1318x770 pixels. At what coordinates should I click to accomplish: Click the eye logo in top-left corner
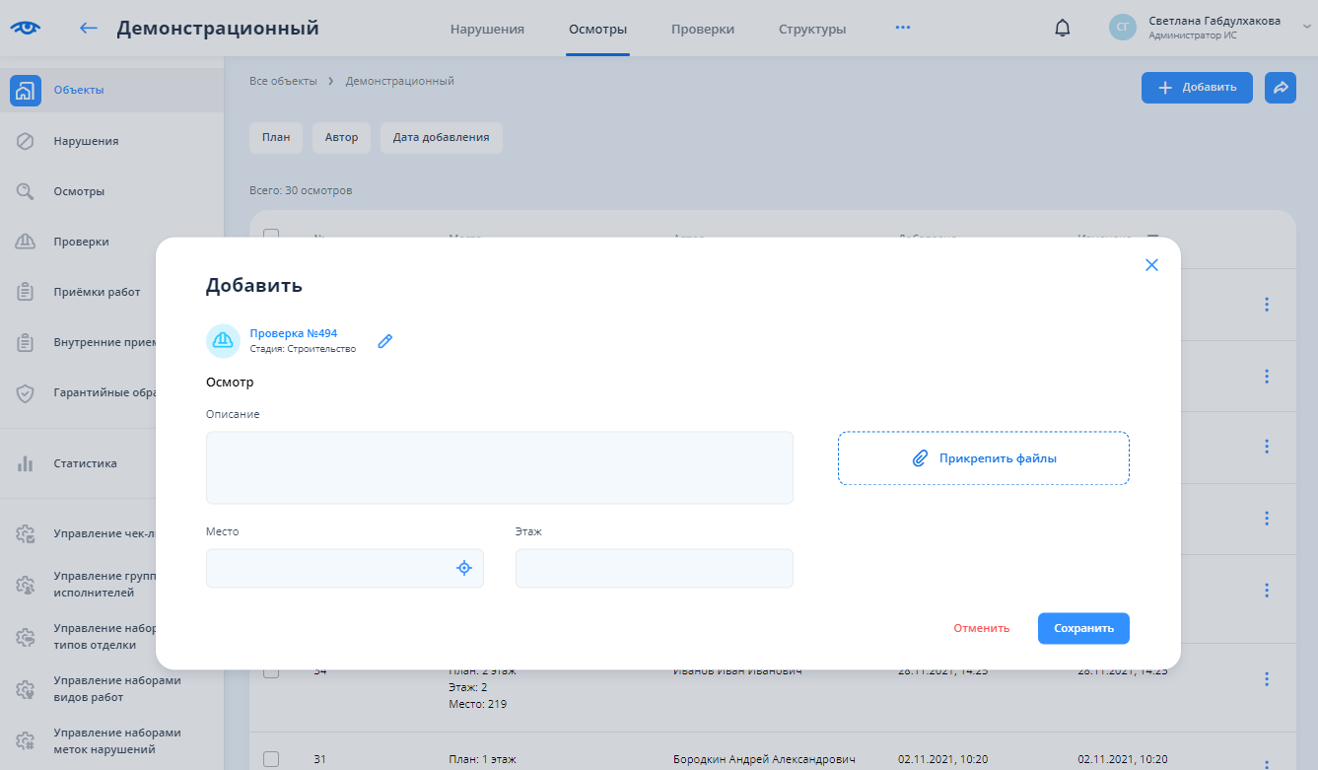point(26,28)
